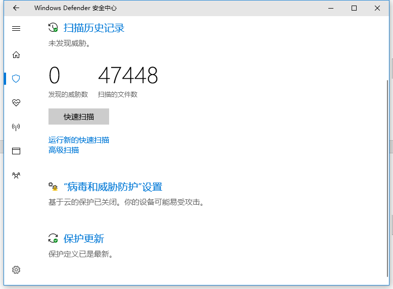Open device performance and health heart icon
The image size is (393, 289).
point(16,102)
